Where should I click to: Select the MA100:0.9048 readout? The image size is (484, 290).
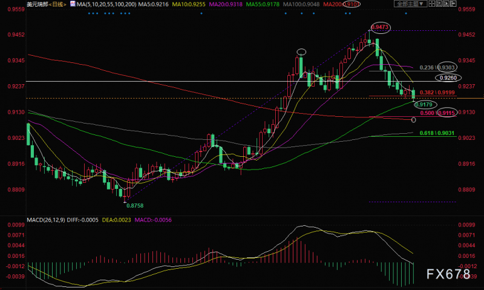(301, 4)
